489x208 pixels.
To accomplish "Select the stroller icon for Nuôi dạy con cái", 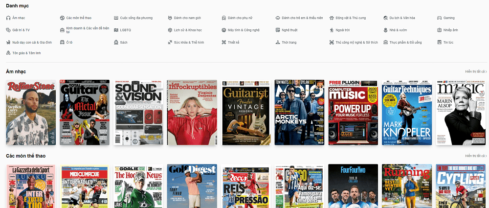I will click(8, 43).
